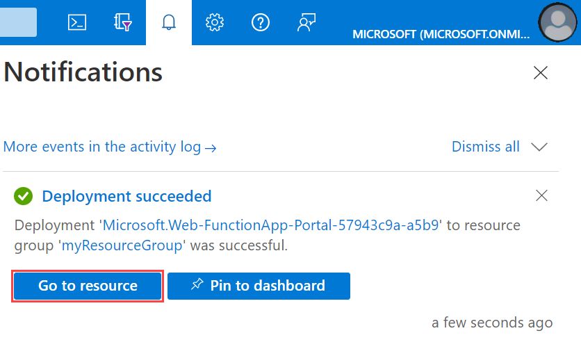Open the Settings gear icon
Screen dimensions: 581x340
click(x=215, y=22)
